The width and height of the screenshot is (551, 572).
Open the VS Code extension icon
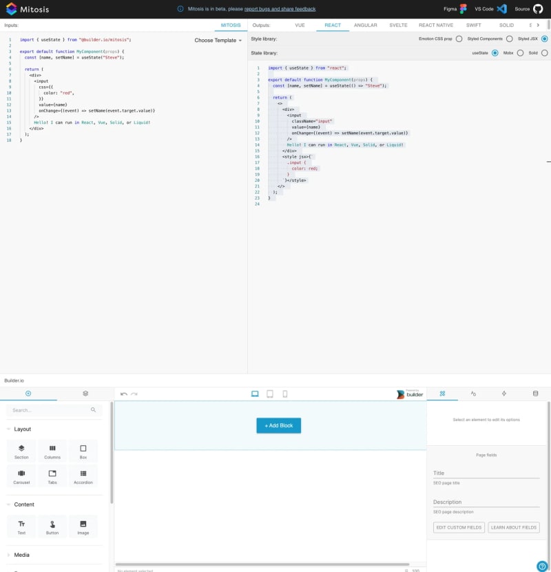point(502,9)
